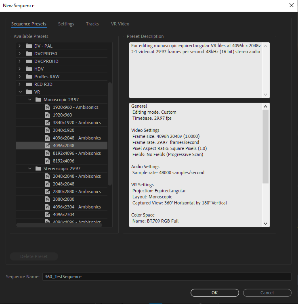Click the settings details scrollbar thumb
This screenshot has height=304, width=298.
265,147
